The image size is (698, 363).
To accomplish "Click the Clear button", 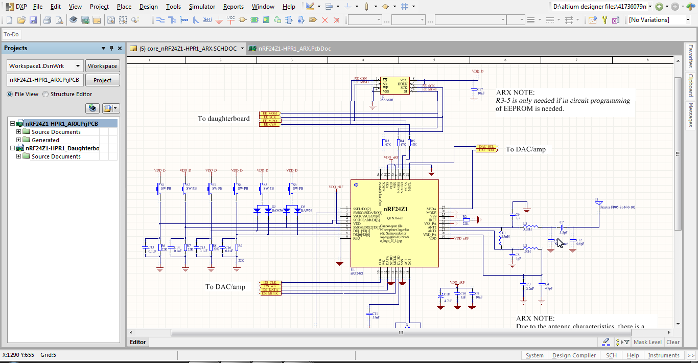I will [673, 342].
